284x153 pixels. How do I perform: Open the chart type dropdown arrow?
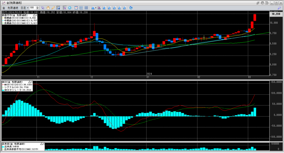95,7
